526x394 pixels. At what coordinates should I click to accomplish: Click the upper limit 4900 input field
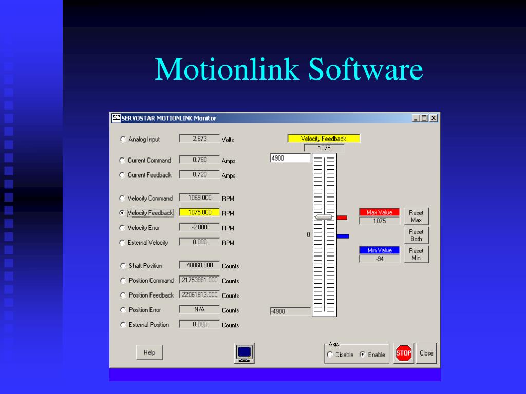coord(290,158)
